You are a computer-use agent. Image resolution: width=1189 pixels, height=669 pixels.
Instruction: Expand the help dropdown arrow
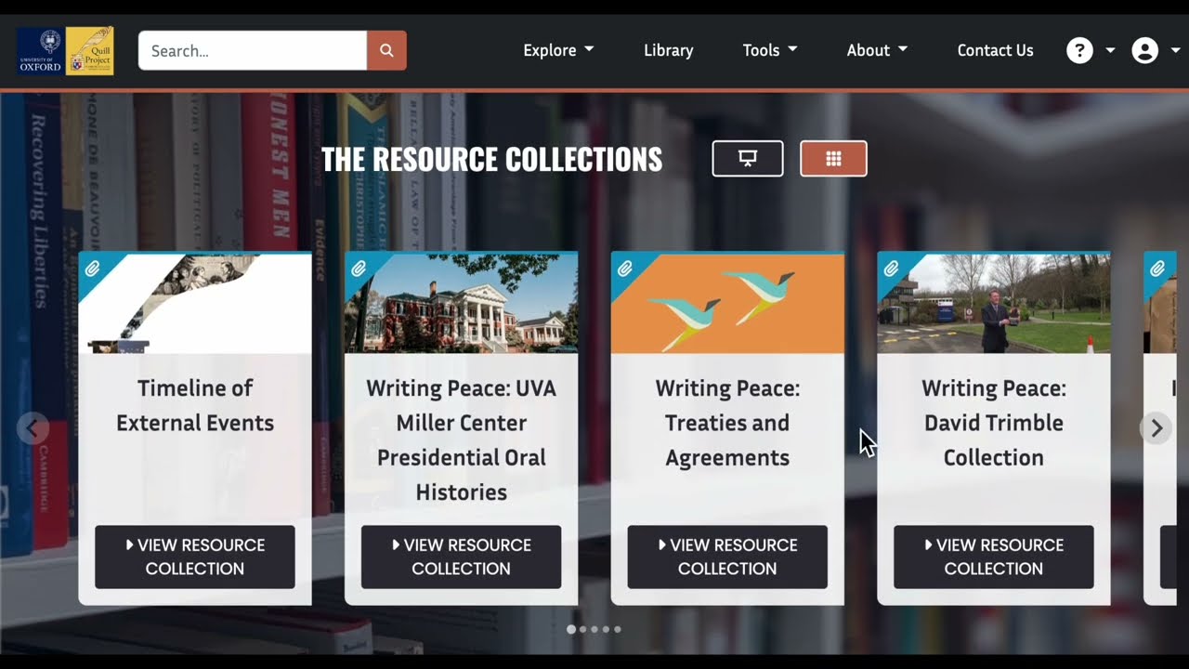point(1110,50)
